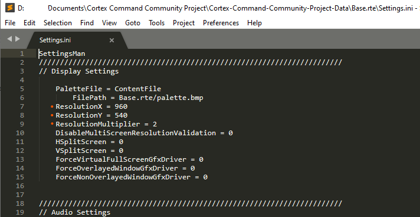Open the File menu
The image size is (420, 217).
(10, 23)
